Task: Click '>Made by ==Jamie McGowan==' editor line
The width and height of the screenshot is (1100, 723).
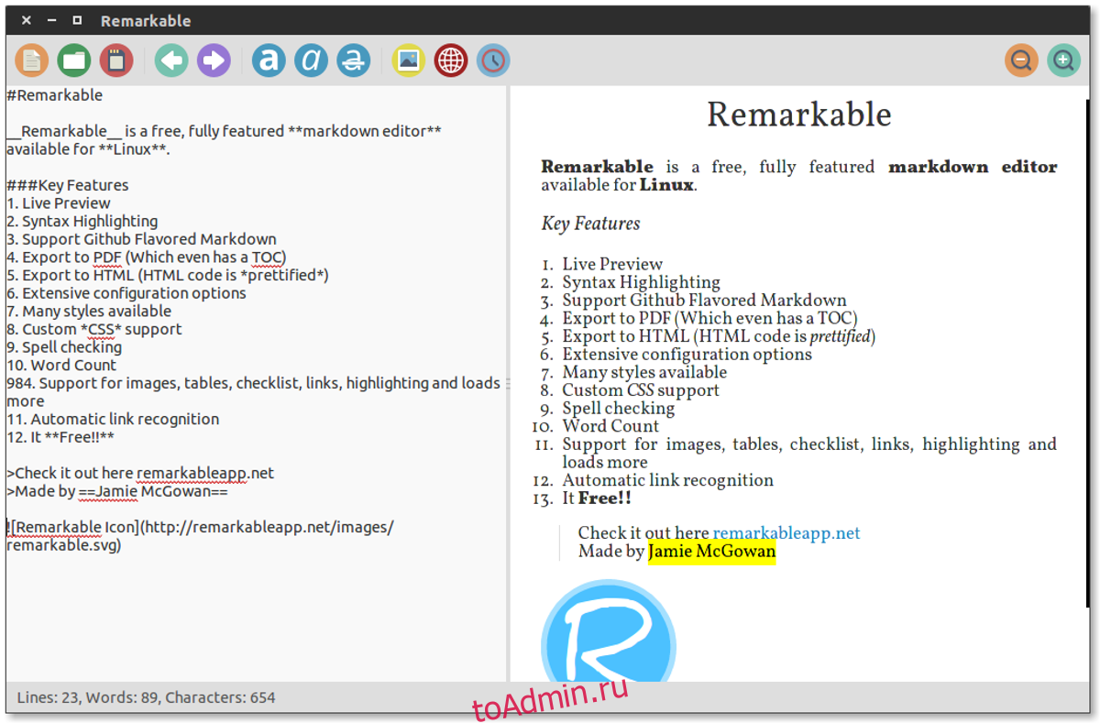Action: (117, 491)
